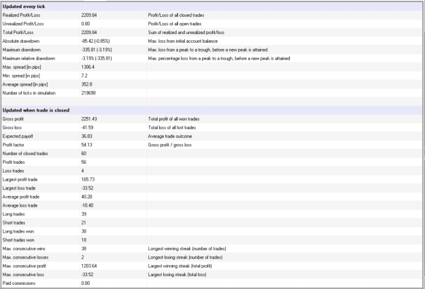Click the value -335.81 (-3.19%)
This screenshot has height=289, width=425.
click(97, 50)
